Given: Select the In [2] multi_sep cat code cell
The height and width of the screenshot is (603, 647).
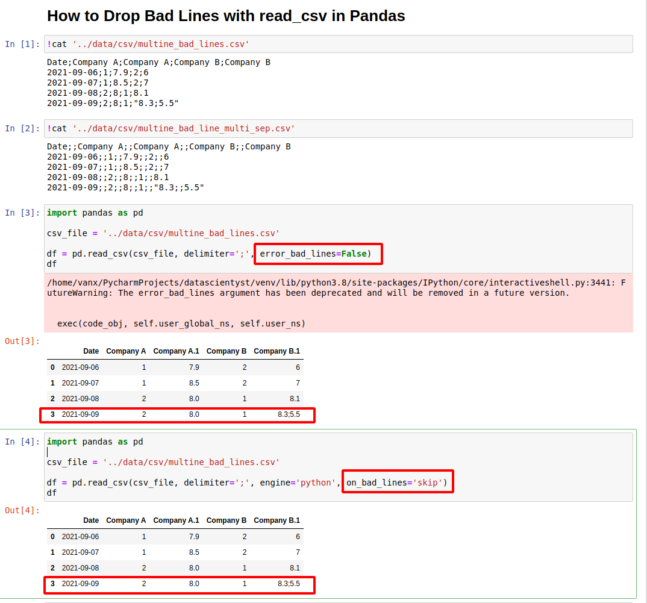Looking at the screenshot, I should pos(337,128).
